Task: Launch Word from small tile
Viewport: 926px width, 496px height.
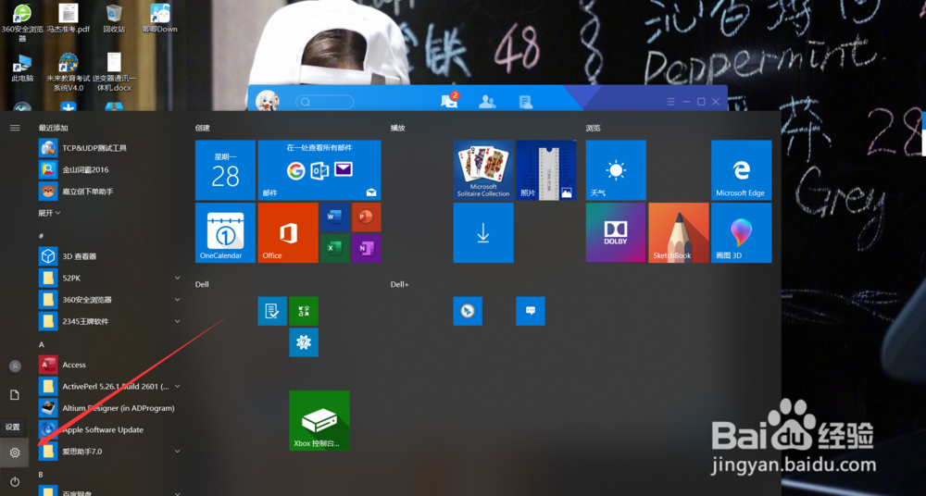Action: [335, 217]
